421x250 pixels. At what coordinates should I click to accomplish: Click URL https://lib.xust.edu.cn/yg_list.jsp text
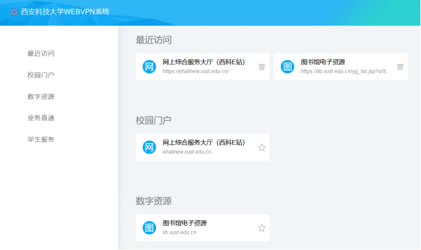346,72
